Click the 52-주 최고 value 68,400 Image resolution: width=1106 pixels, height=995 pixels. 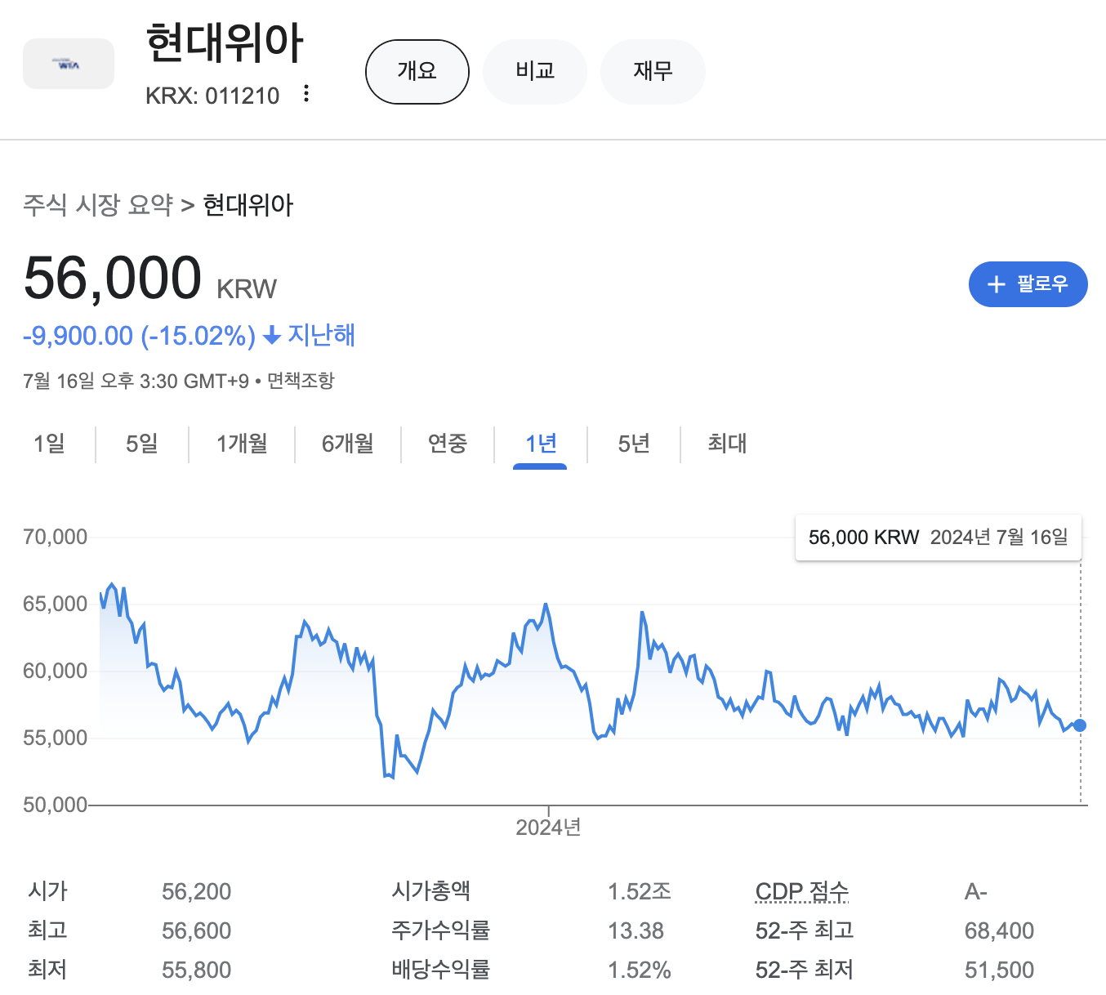click(x=1000, y=930)
